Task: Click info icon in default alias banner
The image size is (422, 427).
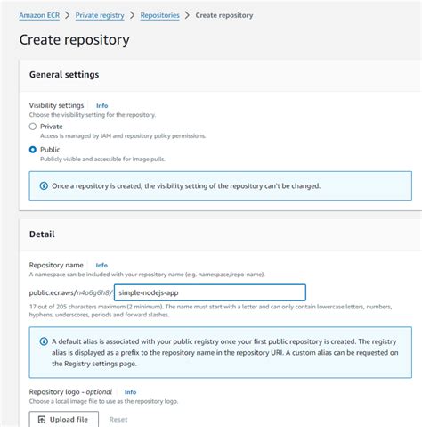Action: (x=44, y=341)
